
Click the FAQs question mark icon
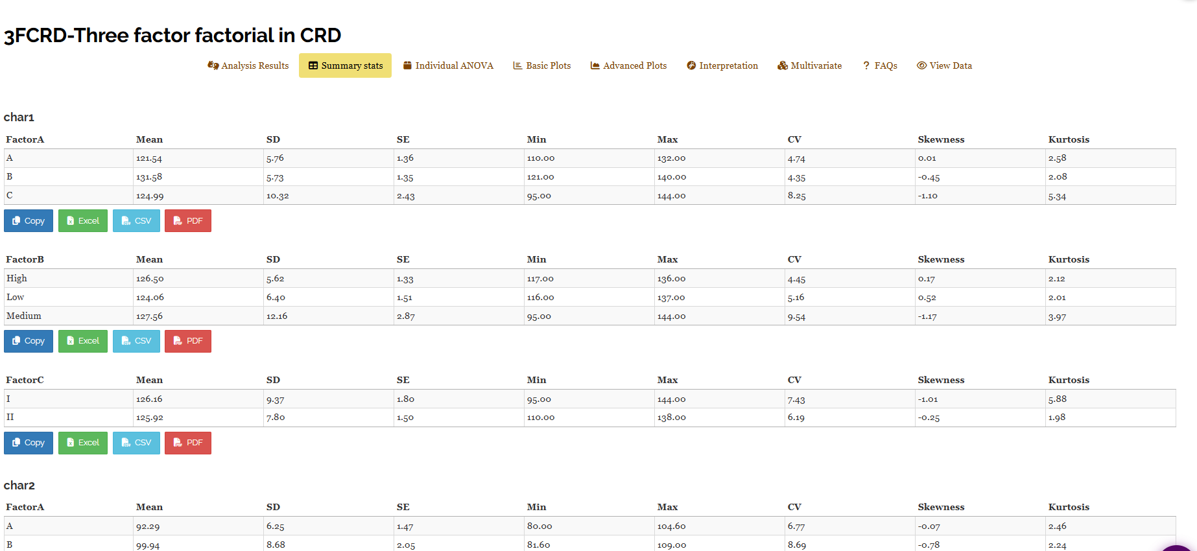[x=866, y=65]
